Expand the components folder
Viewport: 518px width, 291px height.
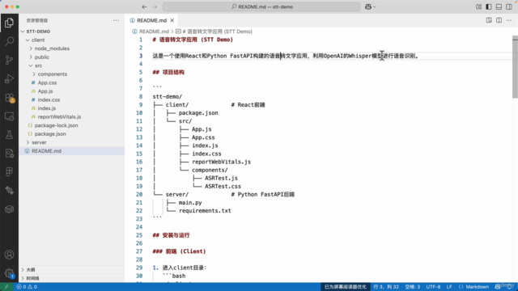pyautogui.click(x=34, y=74)
